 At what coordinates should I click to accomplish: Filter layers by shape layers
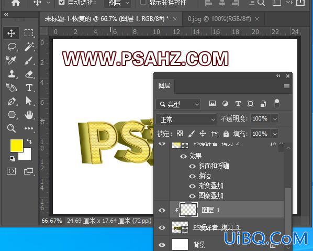tap(251, 104)
